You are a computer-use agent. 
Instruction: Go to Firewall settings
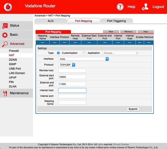click(14, 51)
